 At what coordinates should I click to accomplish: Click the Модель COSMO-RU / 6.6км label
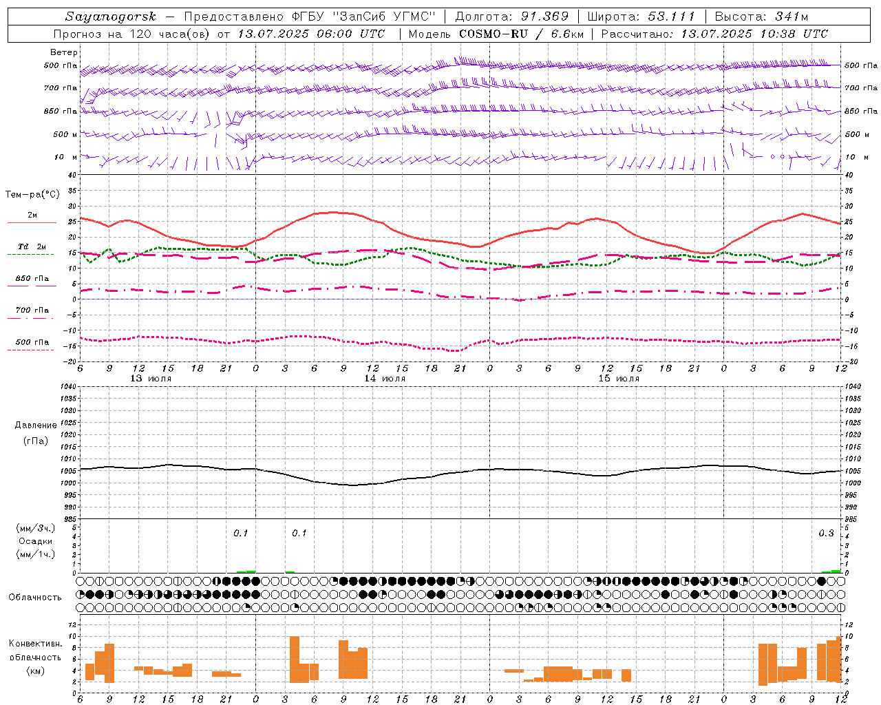tap(495, 34)
